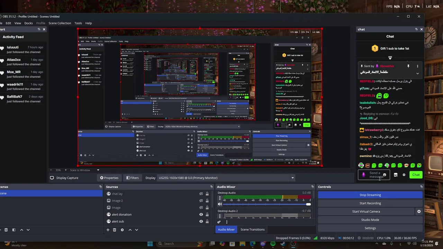Move selected scene up

click(21, 230)
